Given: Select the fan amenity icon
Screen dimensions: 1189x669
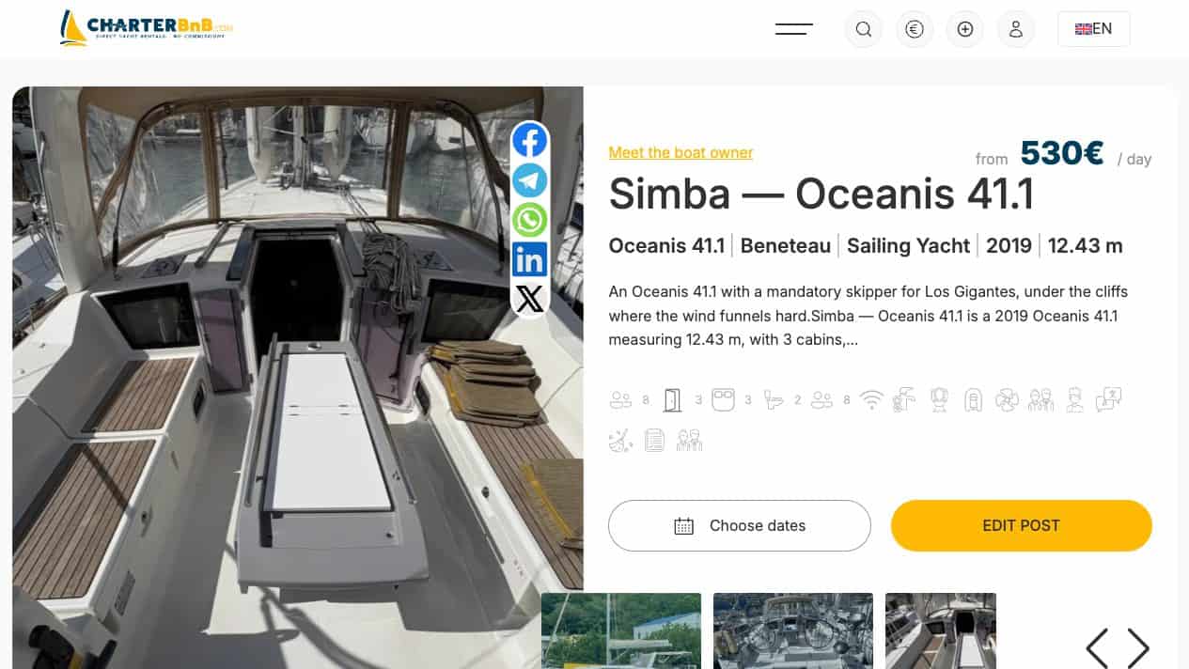Looking at the screenshot, I should (1007, 400).
